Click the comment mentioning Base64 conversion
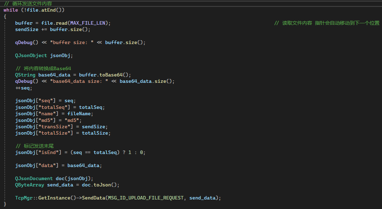This screenshot has height=209, width=382. click(43, 68)
